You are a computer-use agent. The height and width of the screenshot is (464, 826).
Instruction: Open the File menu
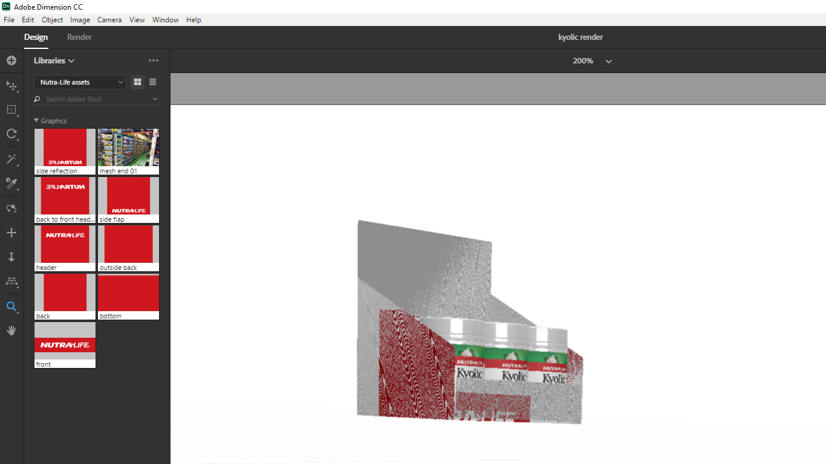click(x=9, y=20)
